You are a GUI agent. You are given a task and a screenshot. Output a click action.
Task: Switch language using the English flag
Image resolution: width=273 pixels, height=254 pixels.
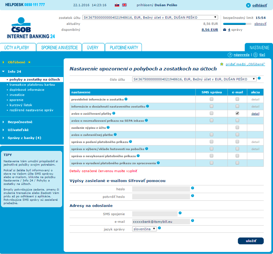tap(125, 5)
